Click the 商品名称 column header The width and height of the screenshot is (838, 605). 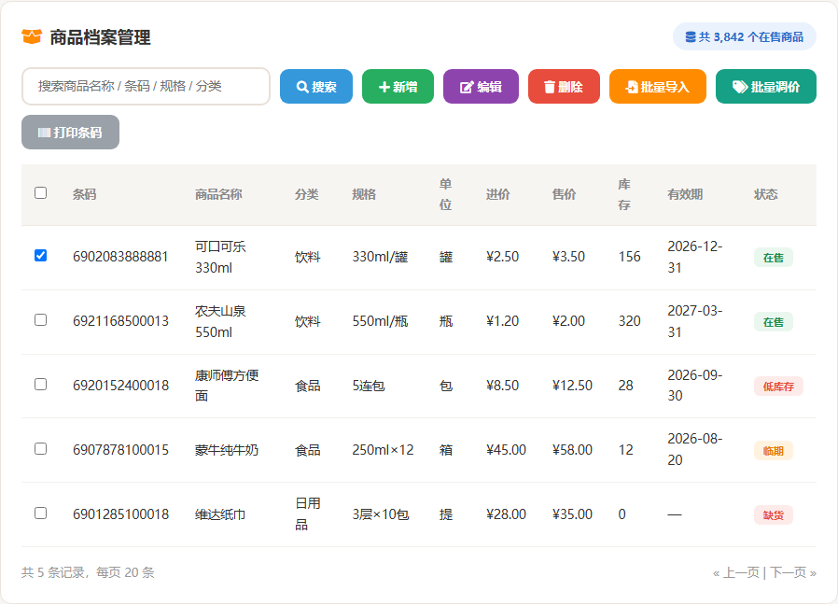click(x=218, y=194)
